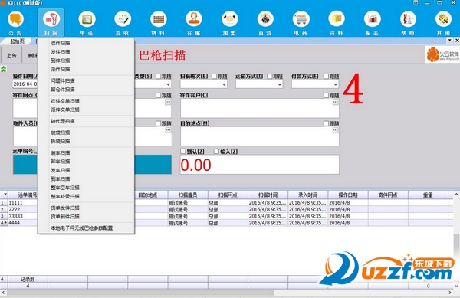Toggle 跟随 checkbox beside 运输方式[T]
Screen dimensions: 460x298
(x=270, y=76)
